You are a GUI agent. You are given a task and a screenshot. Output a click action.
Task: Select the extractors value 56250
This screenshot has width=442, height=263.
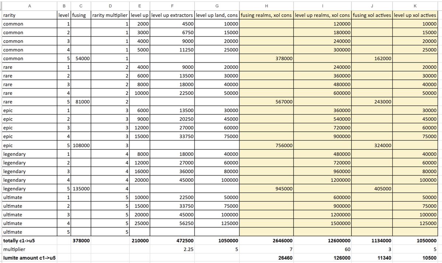point(172,223)
